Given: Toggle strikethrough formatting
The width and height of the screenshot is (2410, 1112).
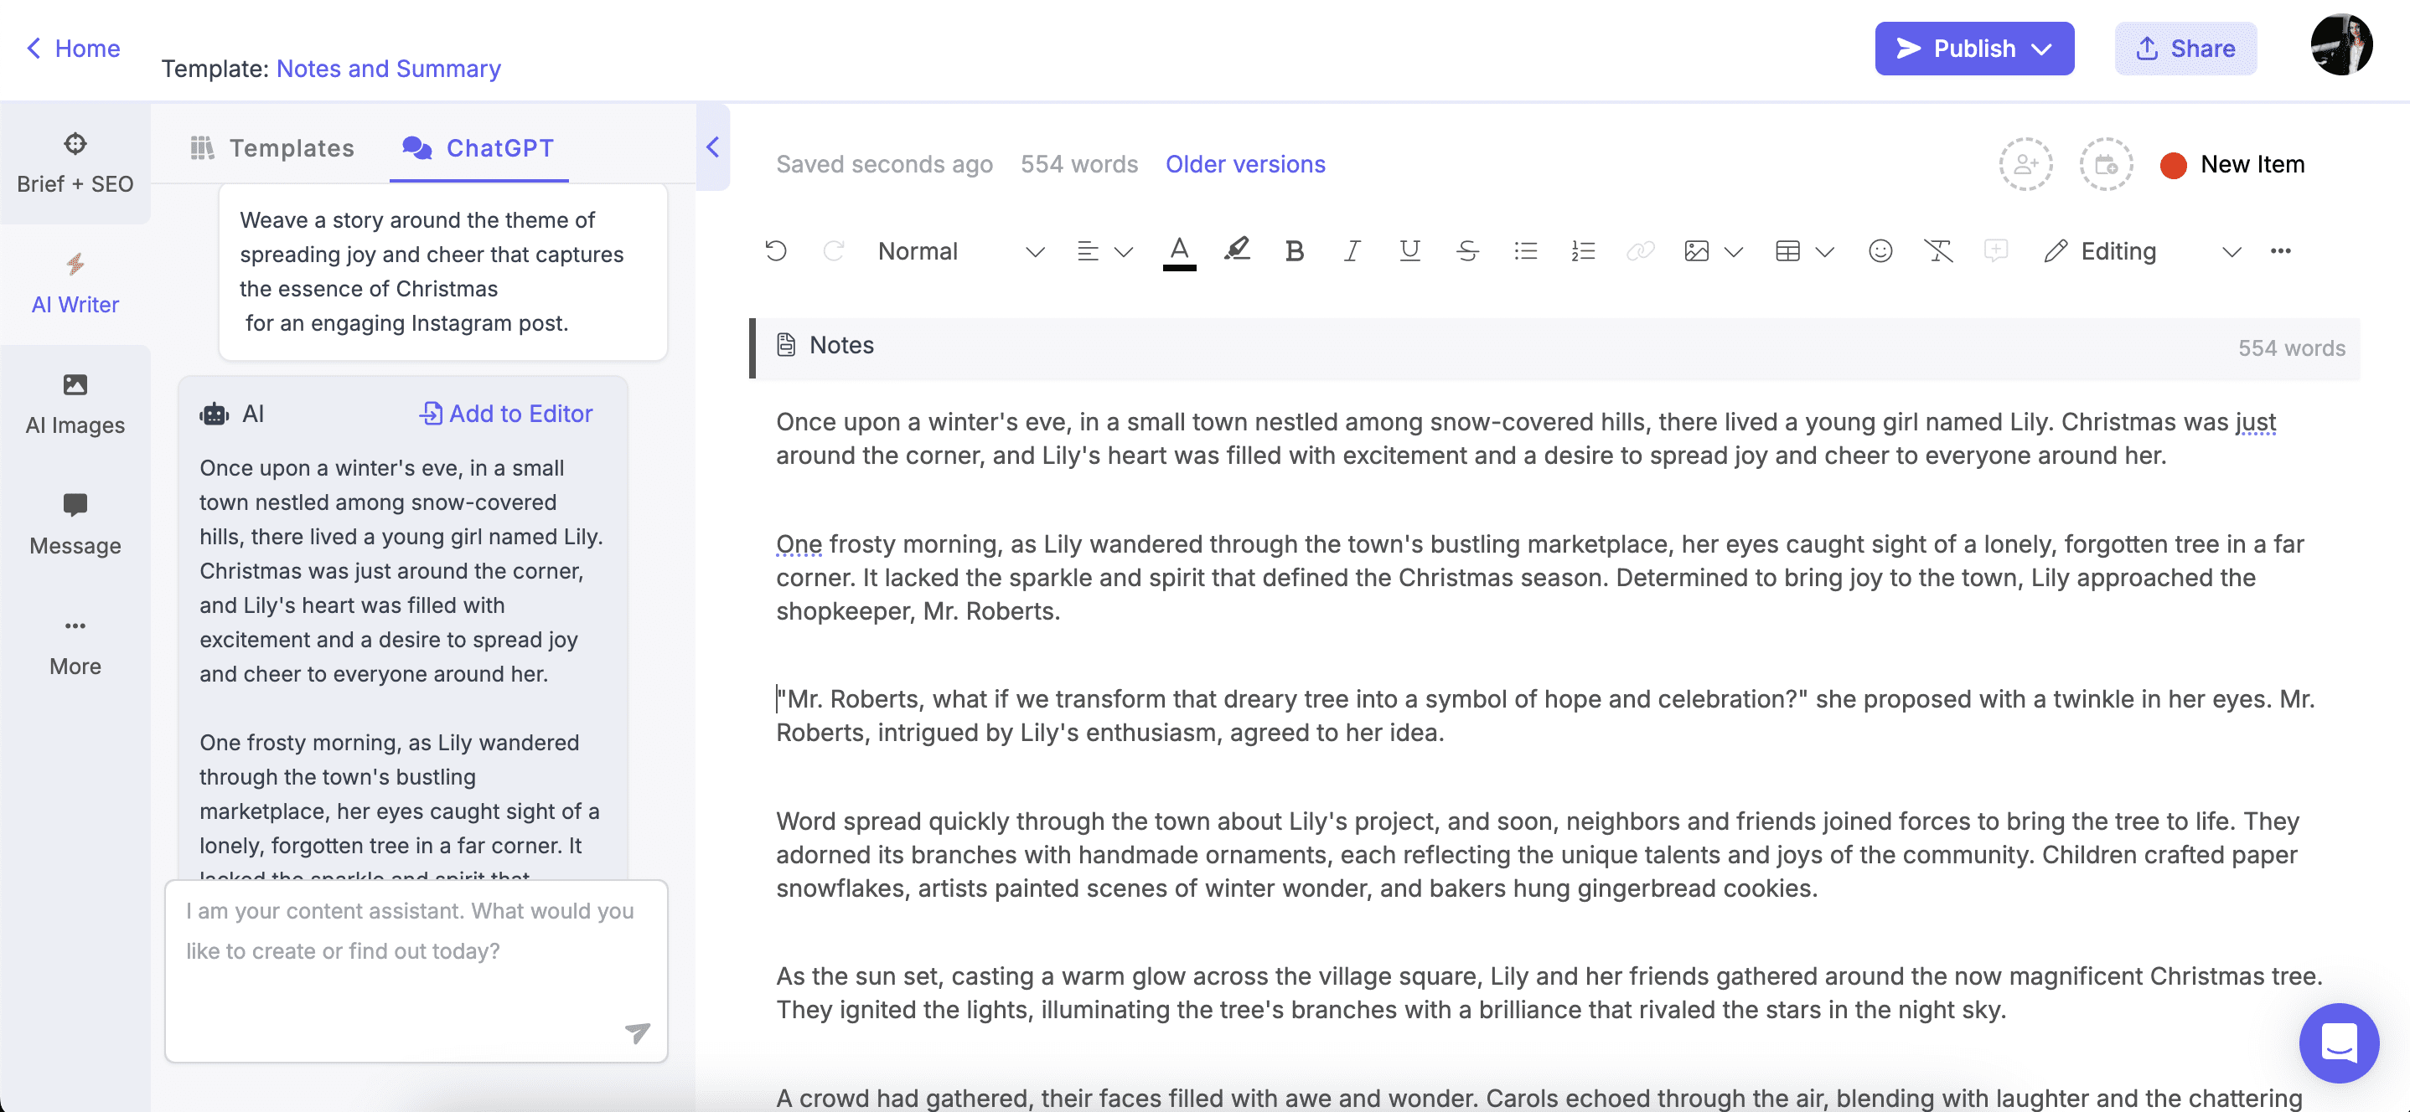Looking at the screenshot, I should (x=1467, y=250).
